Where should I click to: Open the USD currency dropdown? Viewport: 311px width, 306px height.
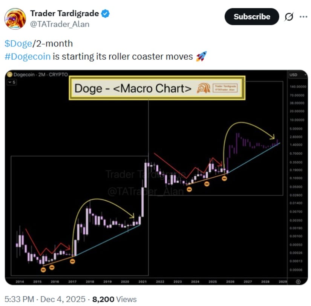coord(293,75)
